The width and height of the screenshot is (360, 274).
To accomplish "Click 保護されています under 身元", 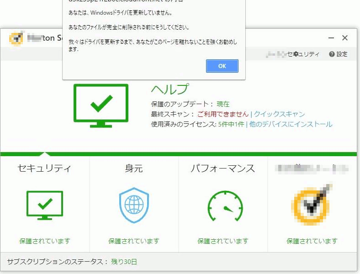I will coord(133,241).
